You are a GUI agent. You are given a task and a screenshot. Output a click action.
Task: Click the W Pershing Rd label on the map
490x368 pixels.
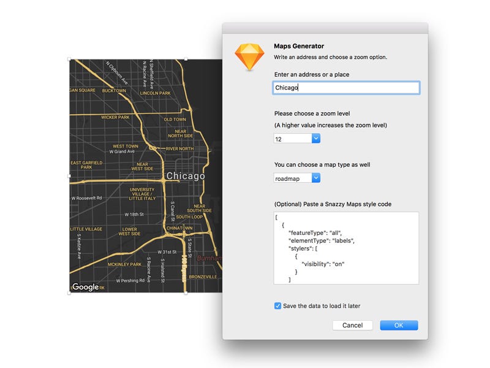point(130,281)
